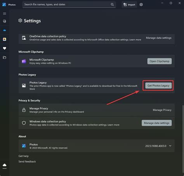184x176 pixels.
Task: Click the OneDrive data collection policy title
Action: point(48,36)
